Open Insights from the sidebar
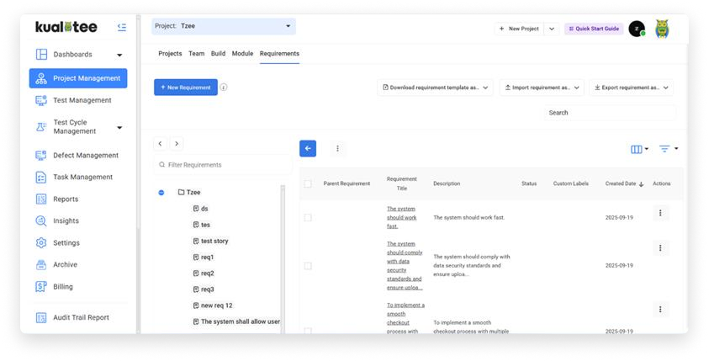The image size is (709, 361). (x=66, y=221)
